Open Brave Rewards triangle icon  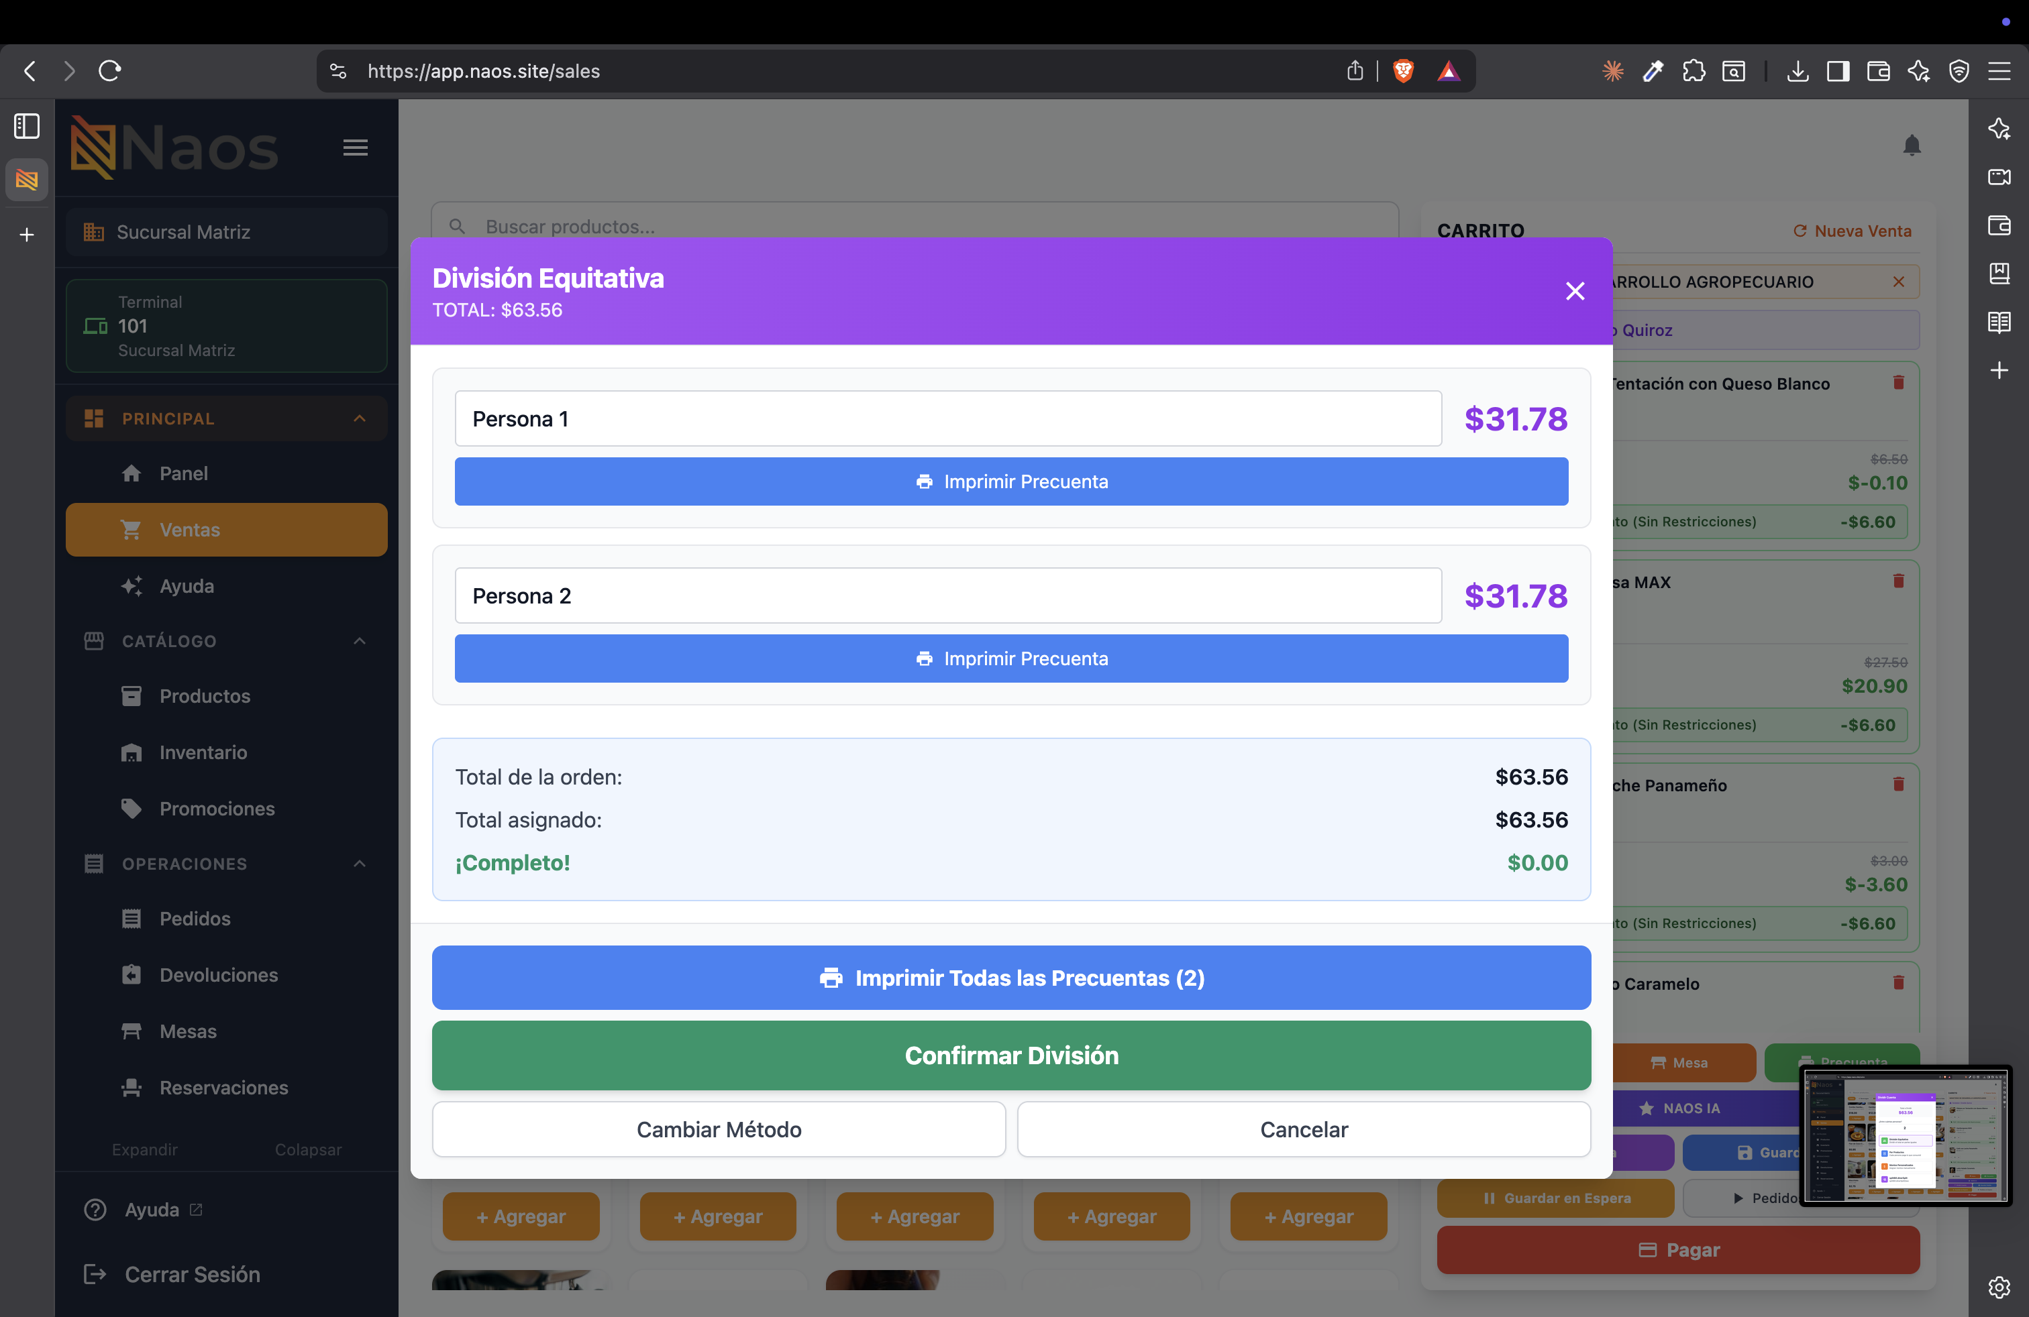(1449, 70)
